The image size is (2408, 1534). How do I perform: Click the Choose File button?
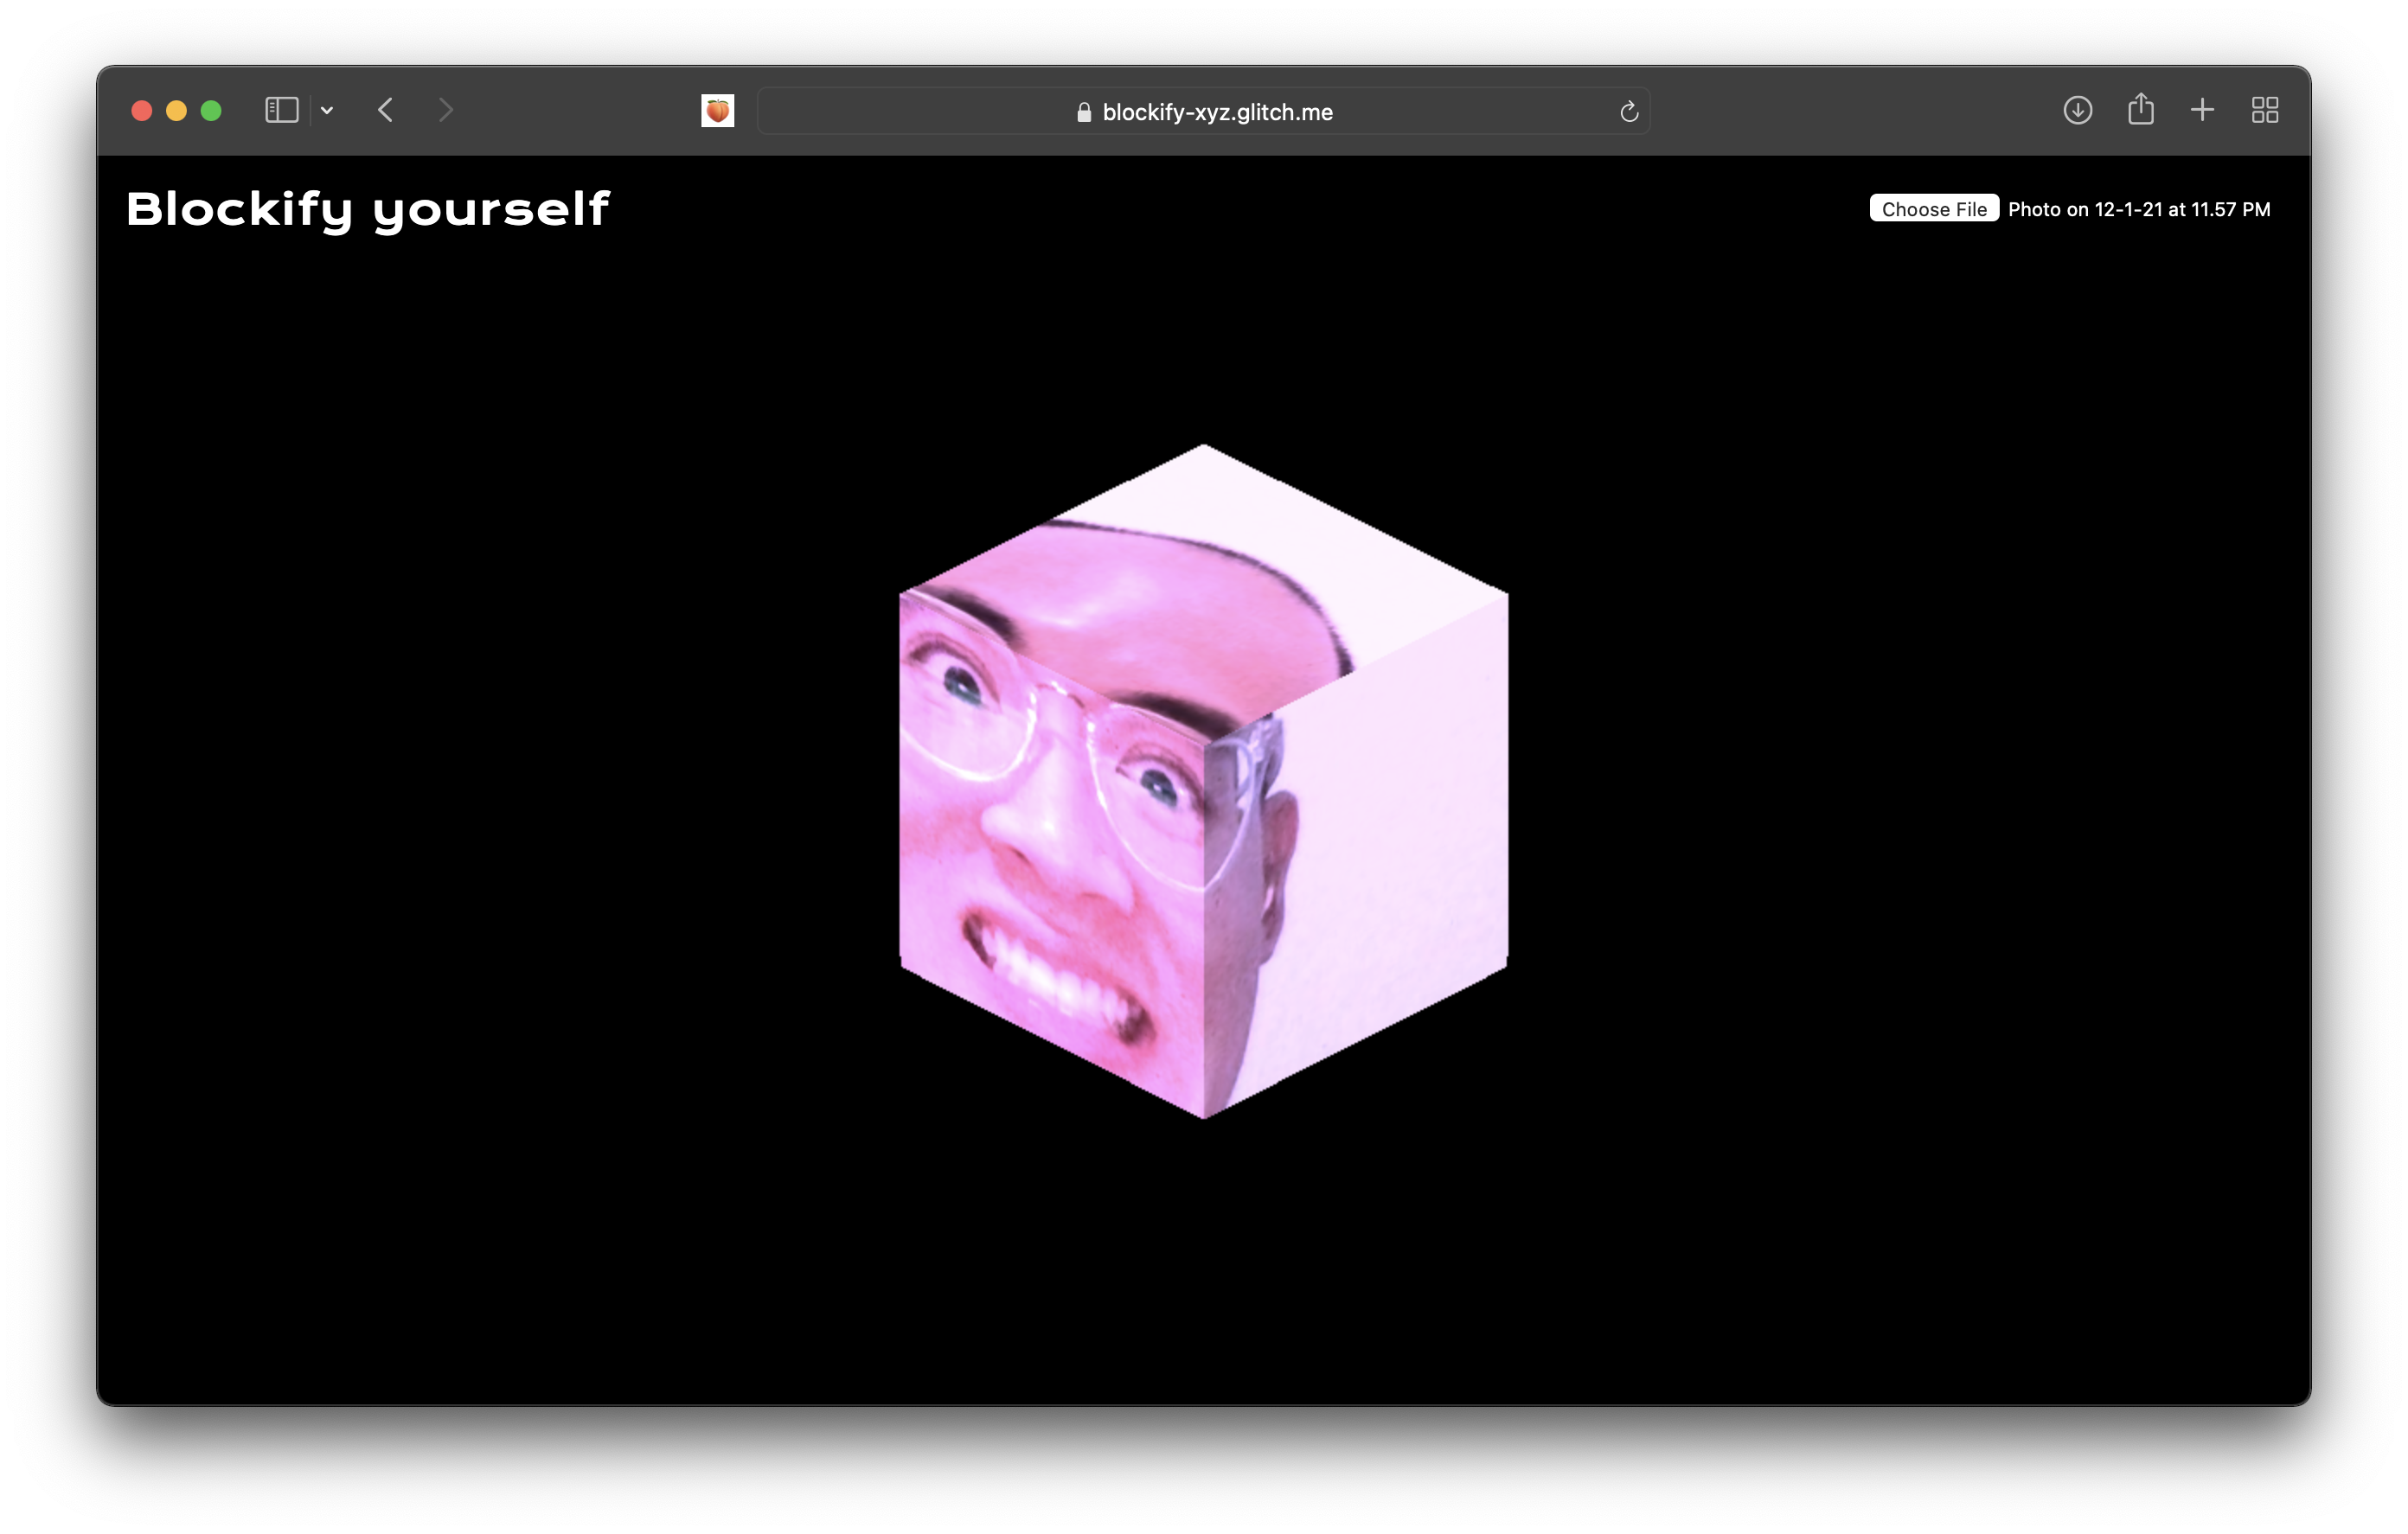1933,209
